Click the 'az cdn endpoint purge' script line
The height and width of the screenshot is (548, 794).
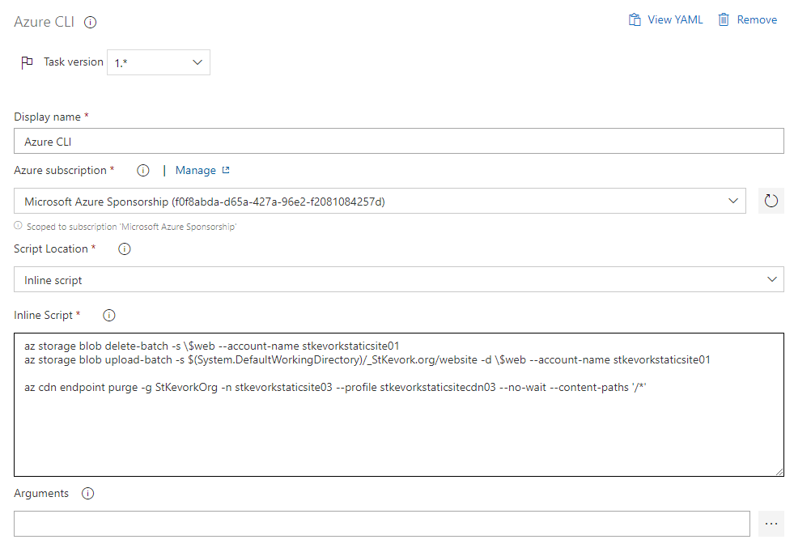click(x=335, y=388)
